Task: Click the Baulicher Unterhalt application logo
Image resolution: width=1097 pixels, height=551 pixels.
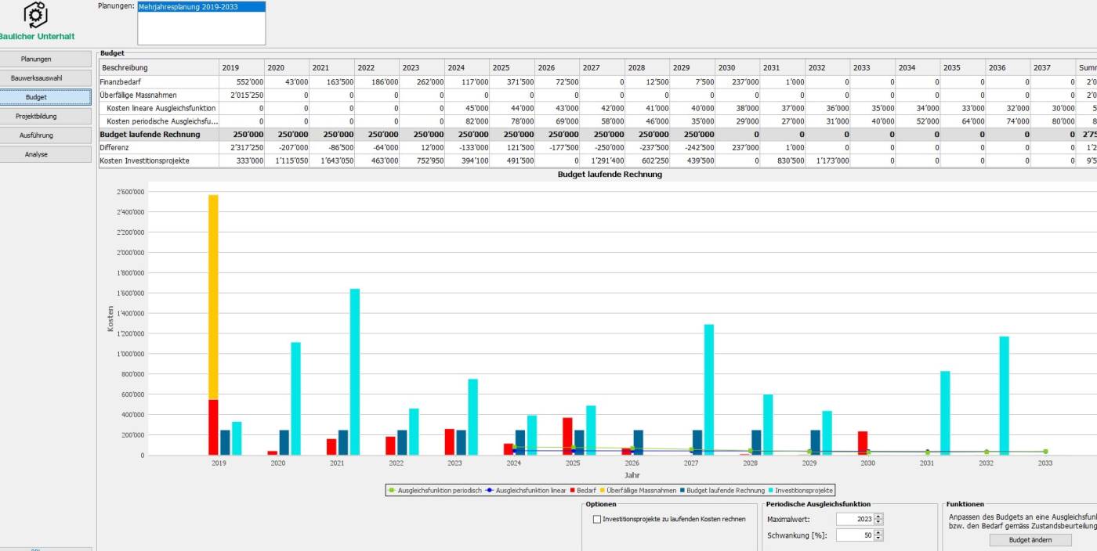Action: pos(36,15)
